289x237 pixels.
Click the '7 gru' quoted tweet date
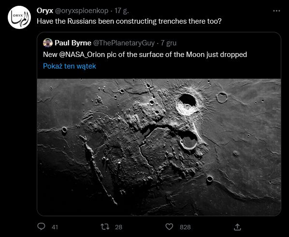[169, 43]
